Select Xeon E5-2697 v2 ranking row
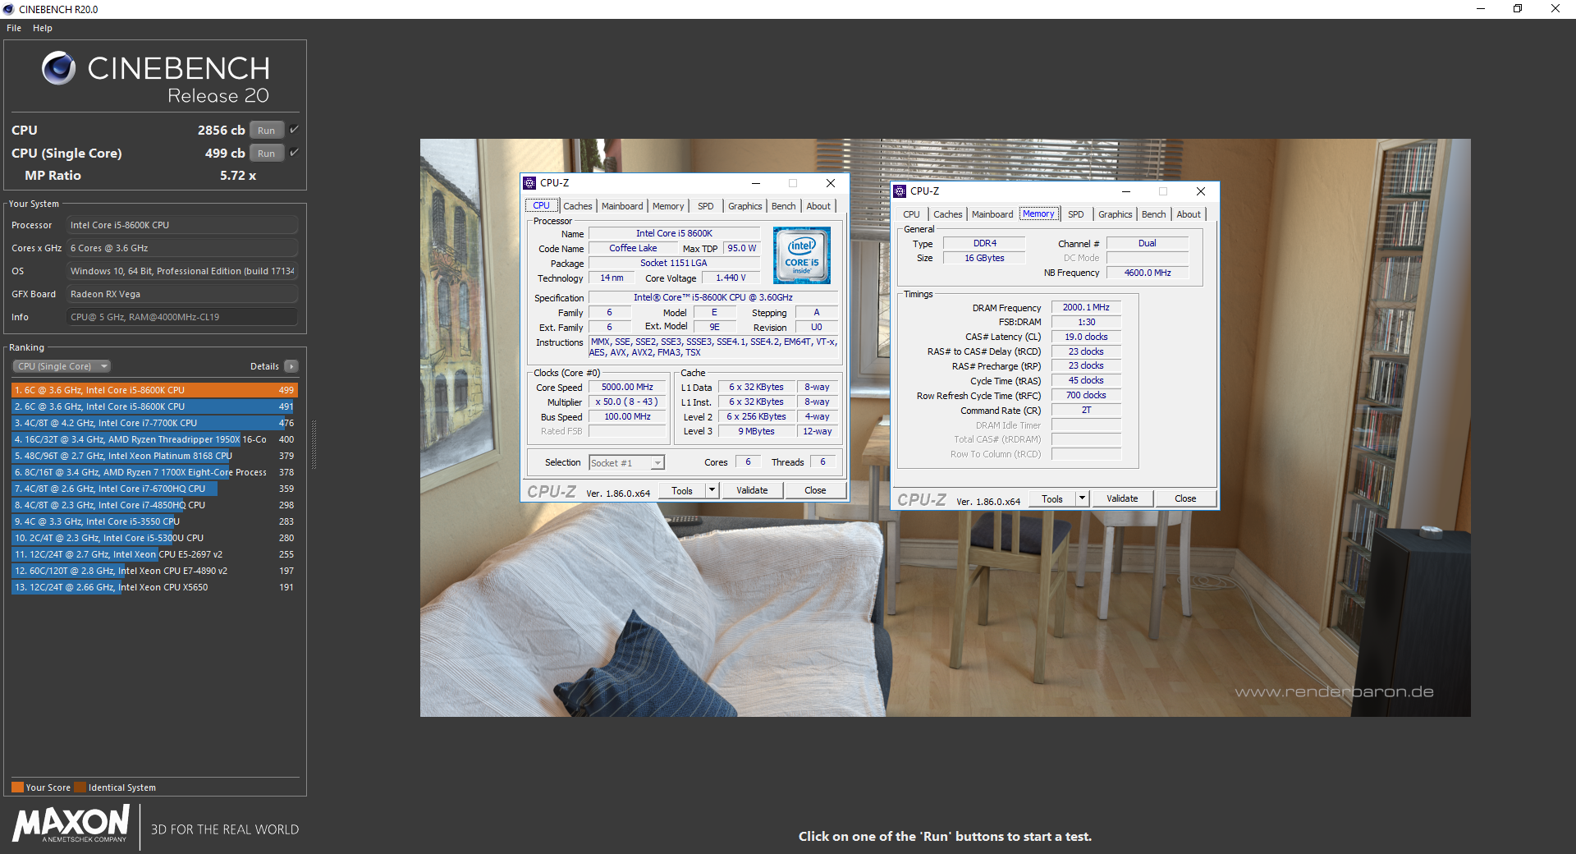This screenshot has width=1576, height=854. pos(154,554)
